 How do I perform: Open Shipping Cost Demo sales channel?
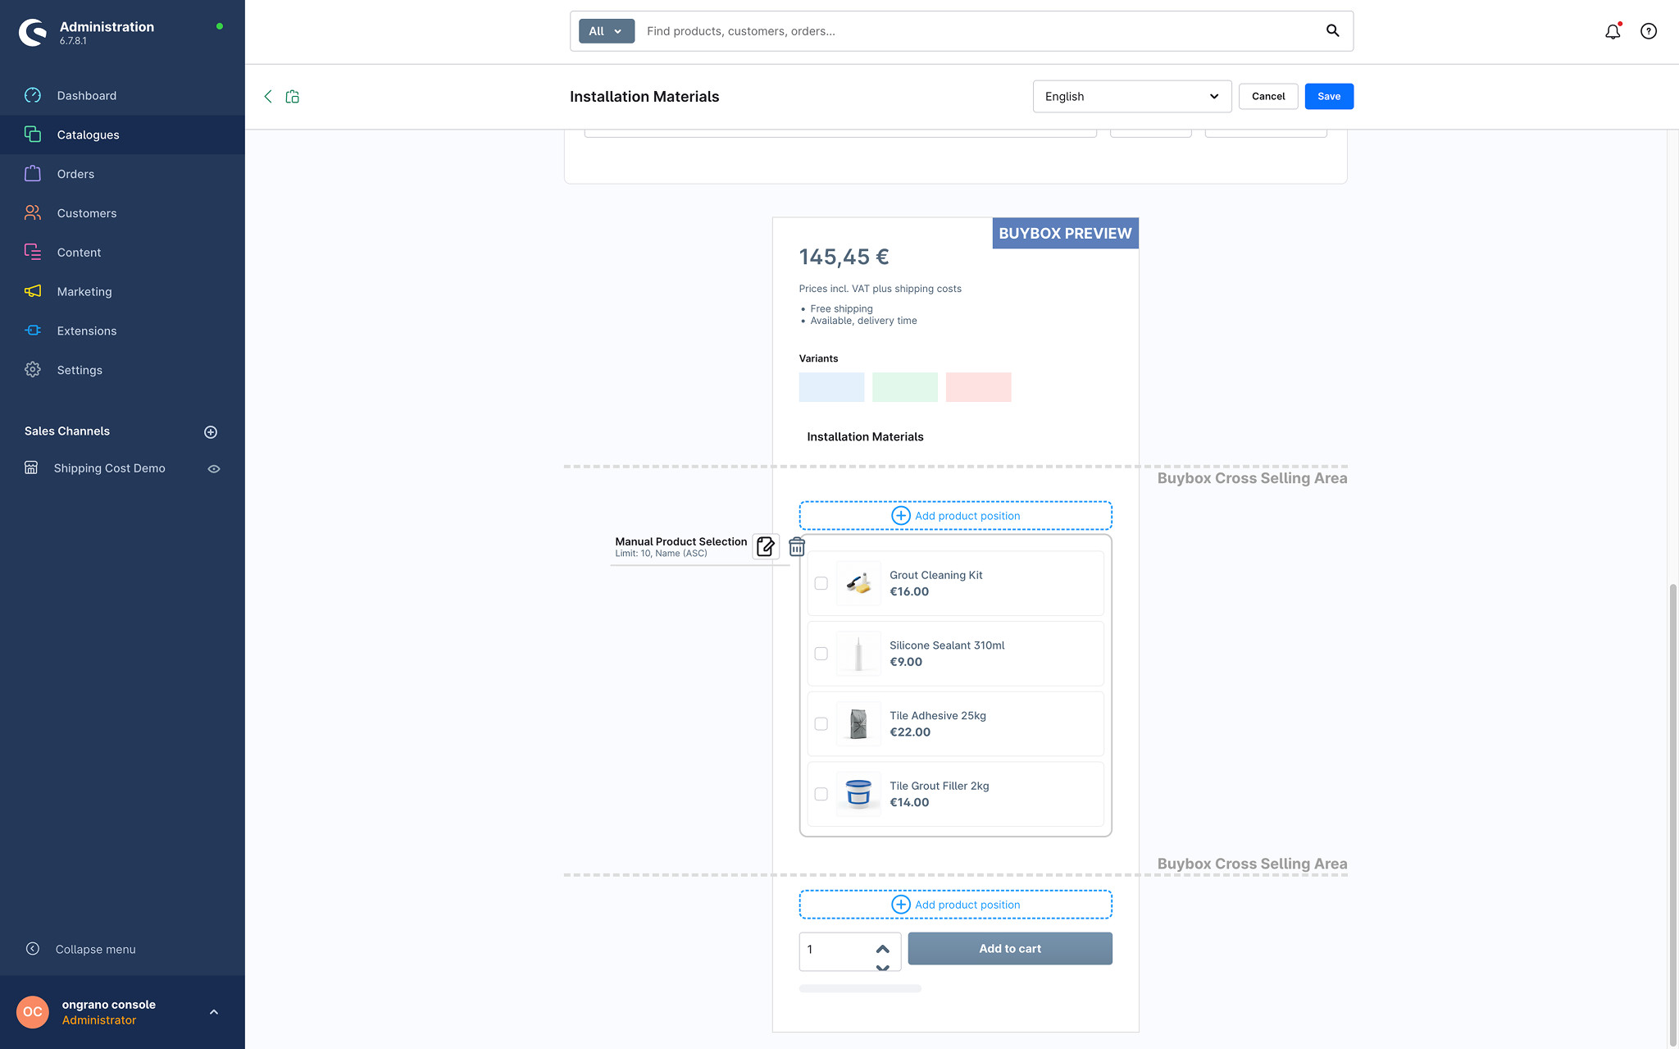click(110, 468)
